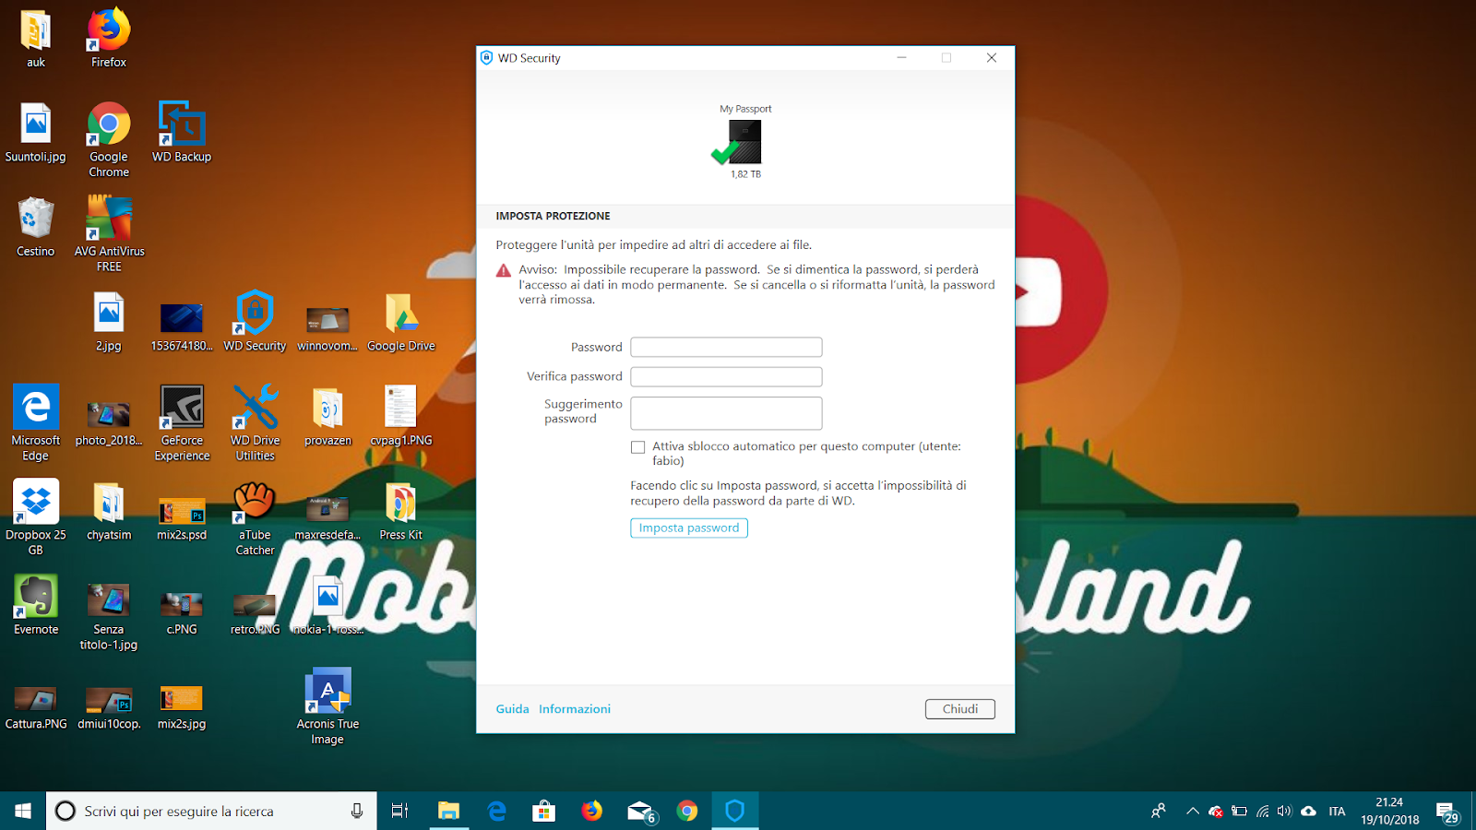Close the WD Security window
Image resolution: width=1476 pixels, height=830 pixels.
(x=992, y=58)
